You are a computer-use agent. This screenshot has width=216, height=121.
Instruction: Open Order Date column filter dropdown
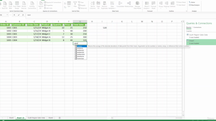(x=40, y=25)
